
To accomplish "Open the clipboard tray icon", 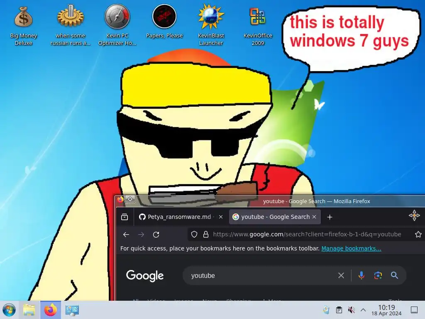I will (x=339, y=310).
